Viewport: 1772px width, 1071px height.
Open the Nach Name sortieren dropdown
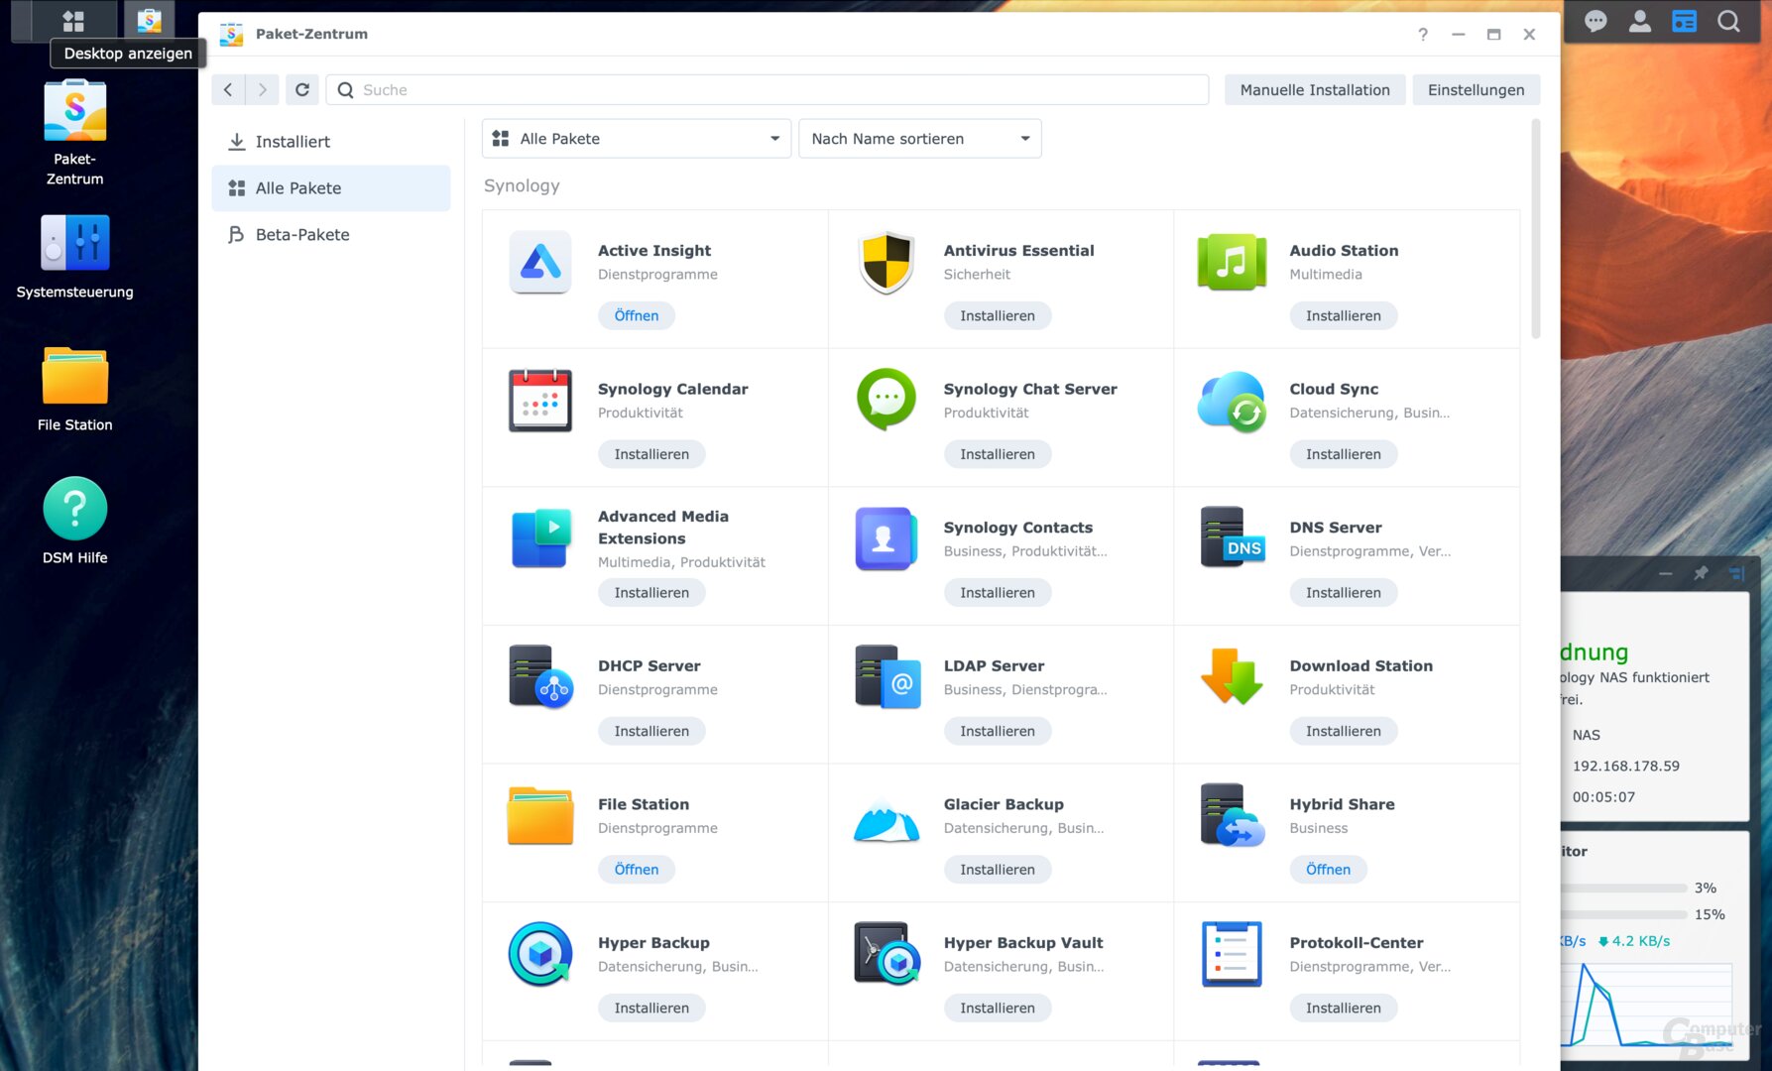(920, 139)
